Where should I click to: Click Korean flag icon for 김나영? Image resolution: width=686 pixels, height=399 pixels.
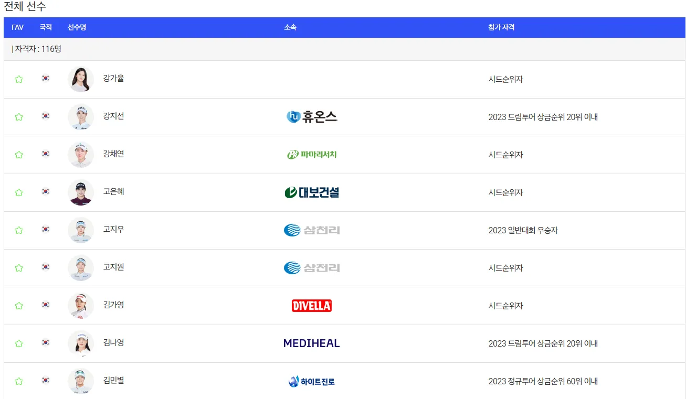46,343
